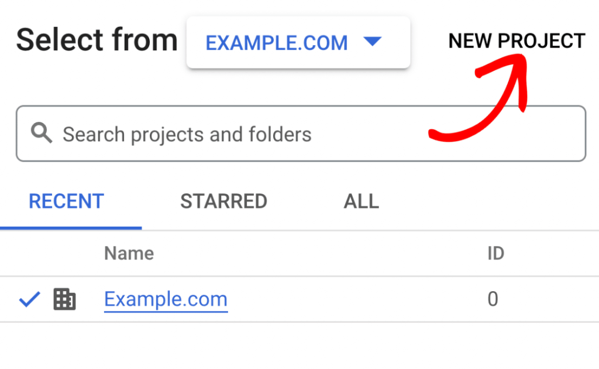This screenshot has width=599, height=369.
Task: Click the organization building icon beside Example.com
Action: click(64, 299)
